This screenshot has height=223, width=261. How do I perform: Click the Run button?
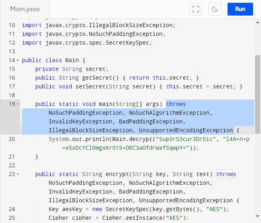[x=240, y=9]
